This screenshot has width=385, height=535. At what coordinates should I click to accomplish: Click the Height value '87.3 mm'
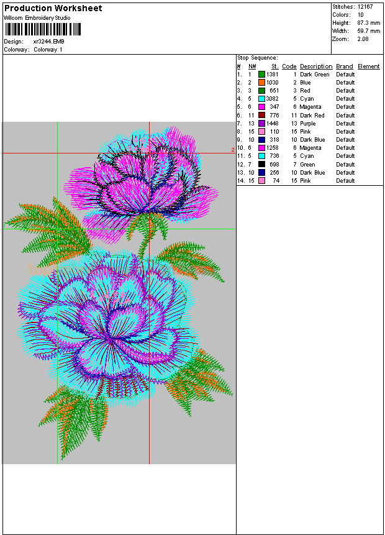pos(369,23)
